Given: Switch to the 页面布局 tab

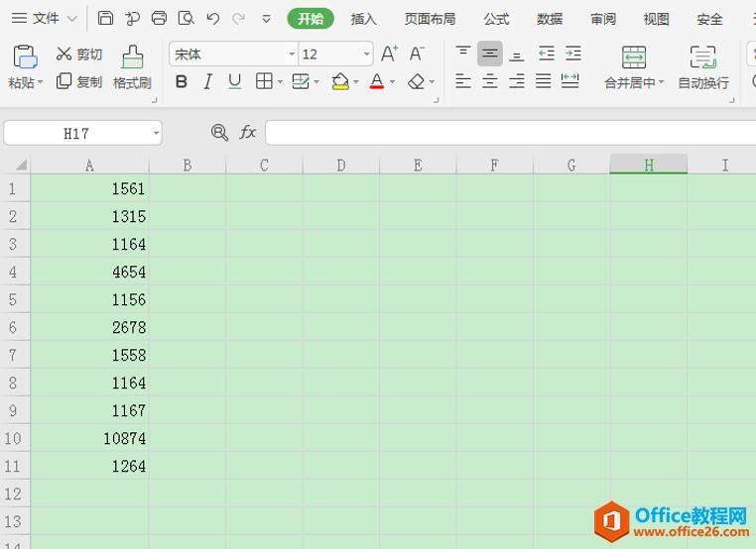Looking at the screenshot, I should (x=430, y=19).
